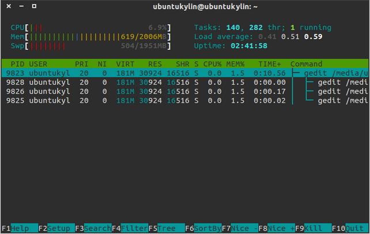370x234 pixels.
Task: Click the Swp usage meter bar
Action: (90, 45)
